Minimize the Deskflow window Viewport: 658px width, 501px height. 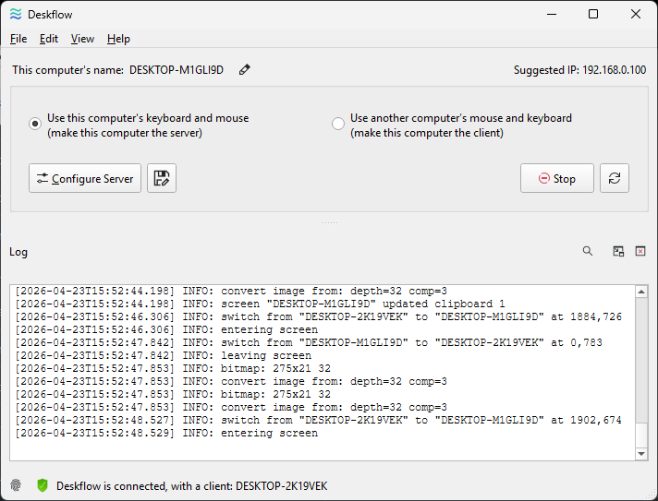pos(552,14)
